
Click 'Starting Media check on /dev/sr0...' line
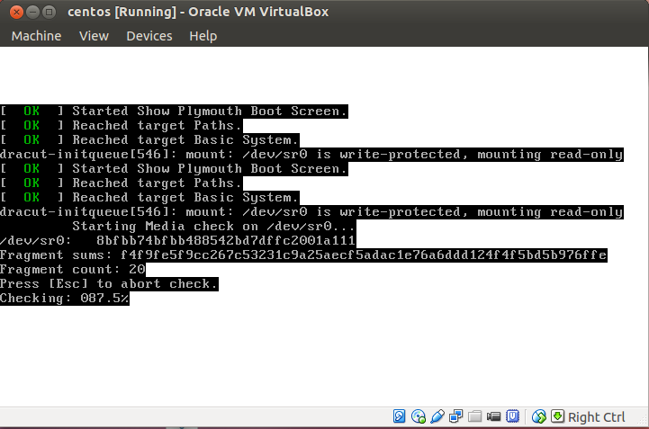(213, 227)
